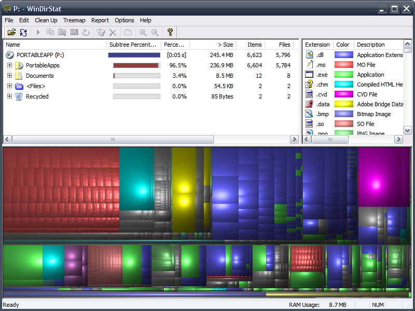
Task: Open the Edit menu
Action: tap(24, 20)
